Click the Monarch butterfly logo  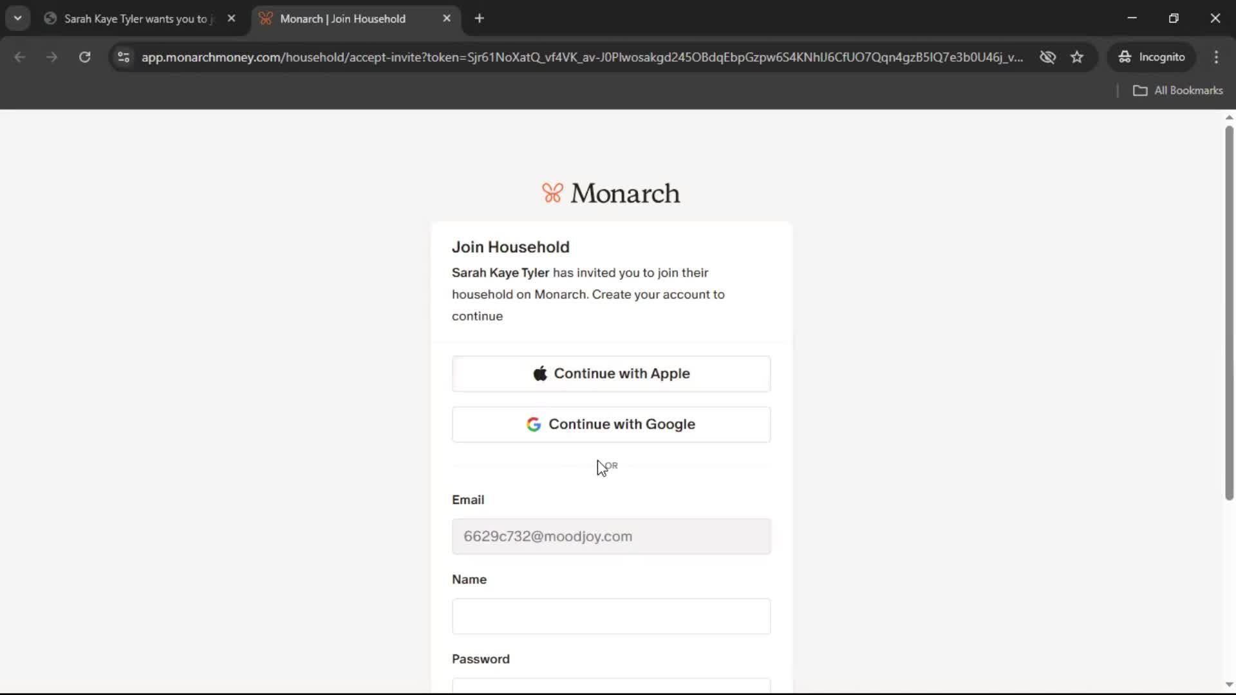pos(552,193)
